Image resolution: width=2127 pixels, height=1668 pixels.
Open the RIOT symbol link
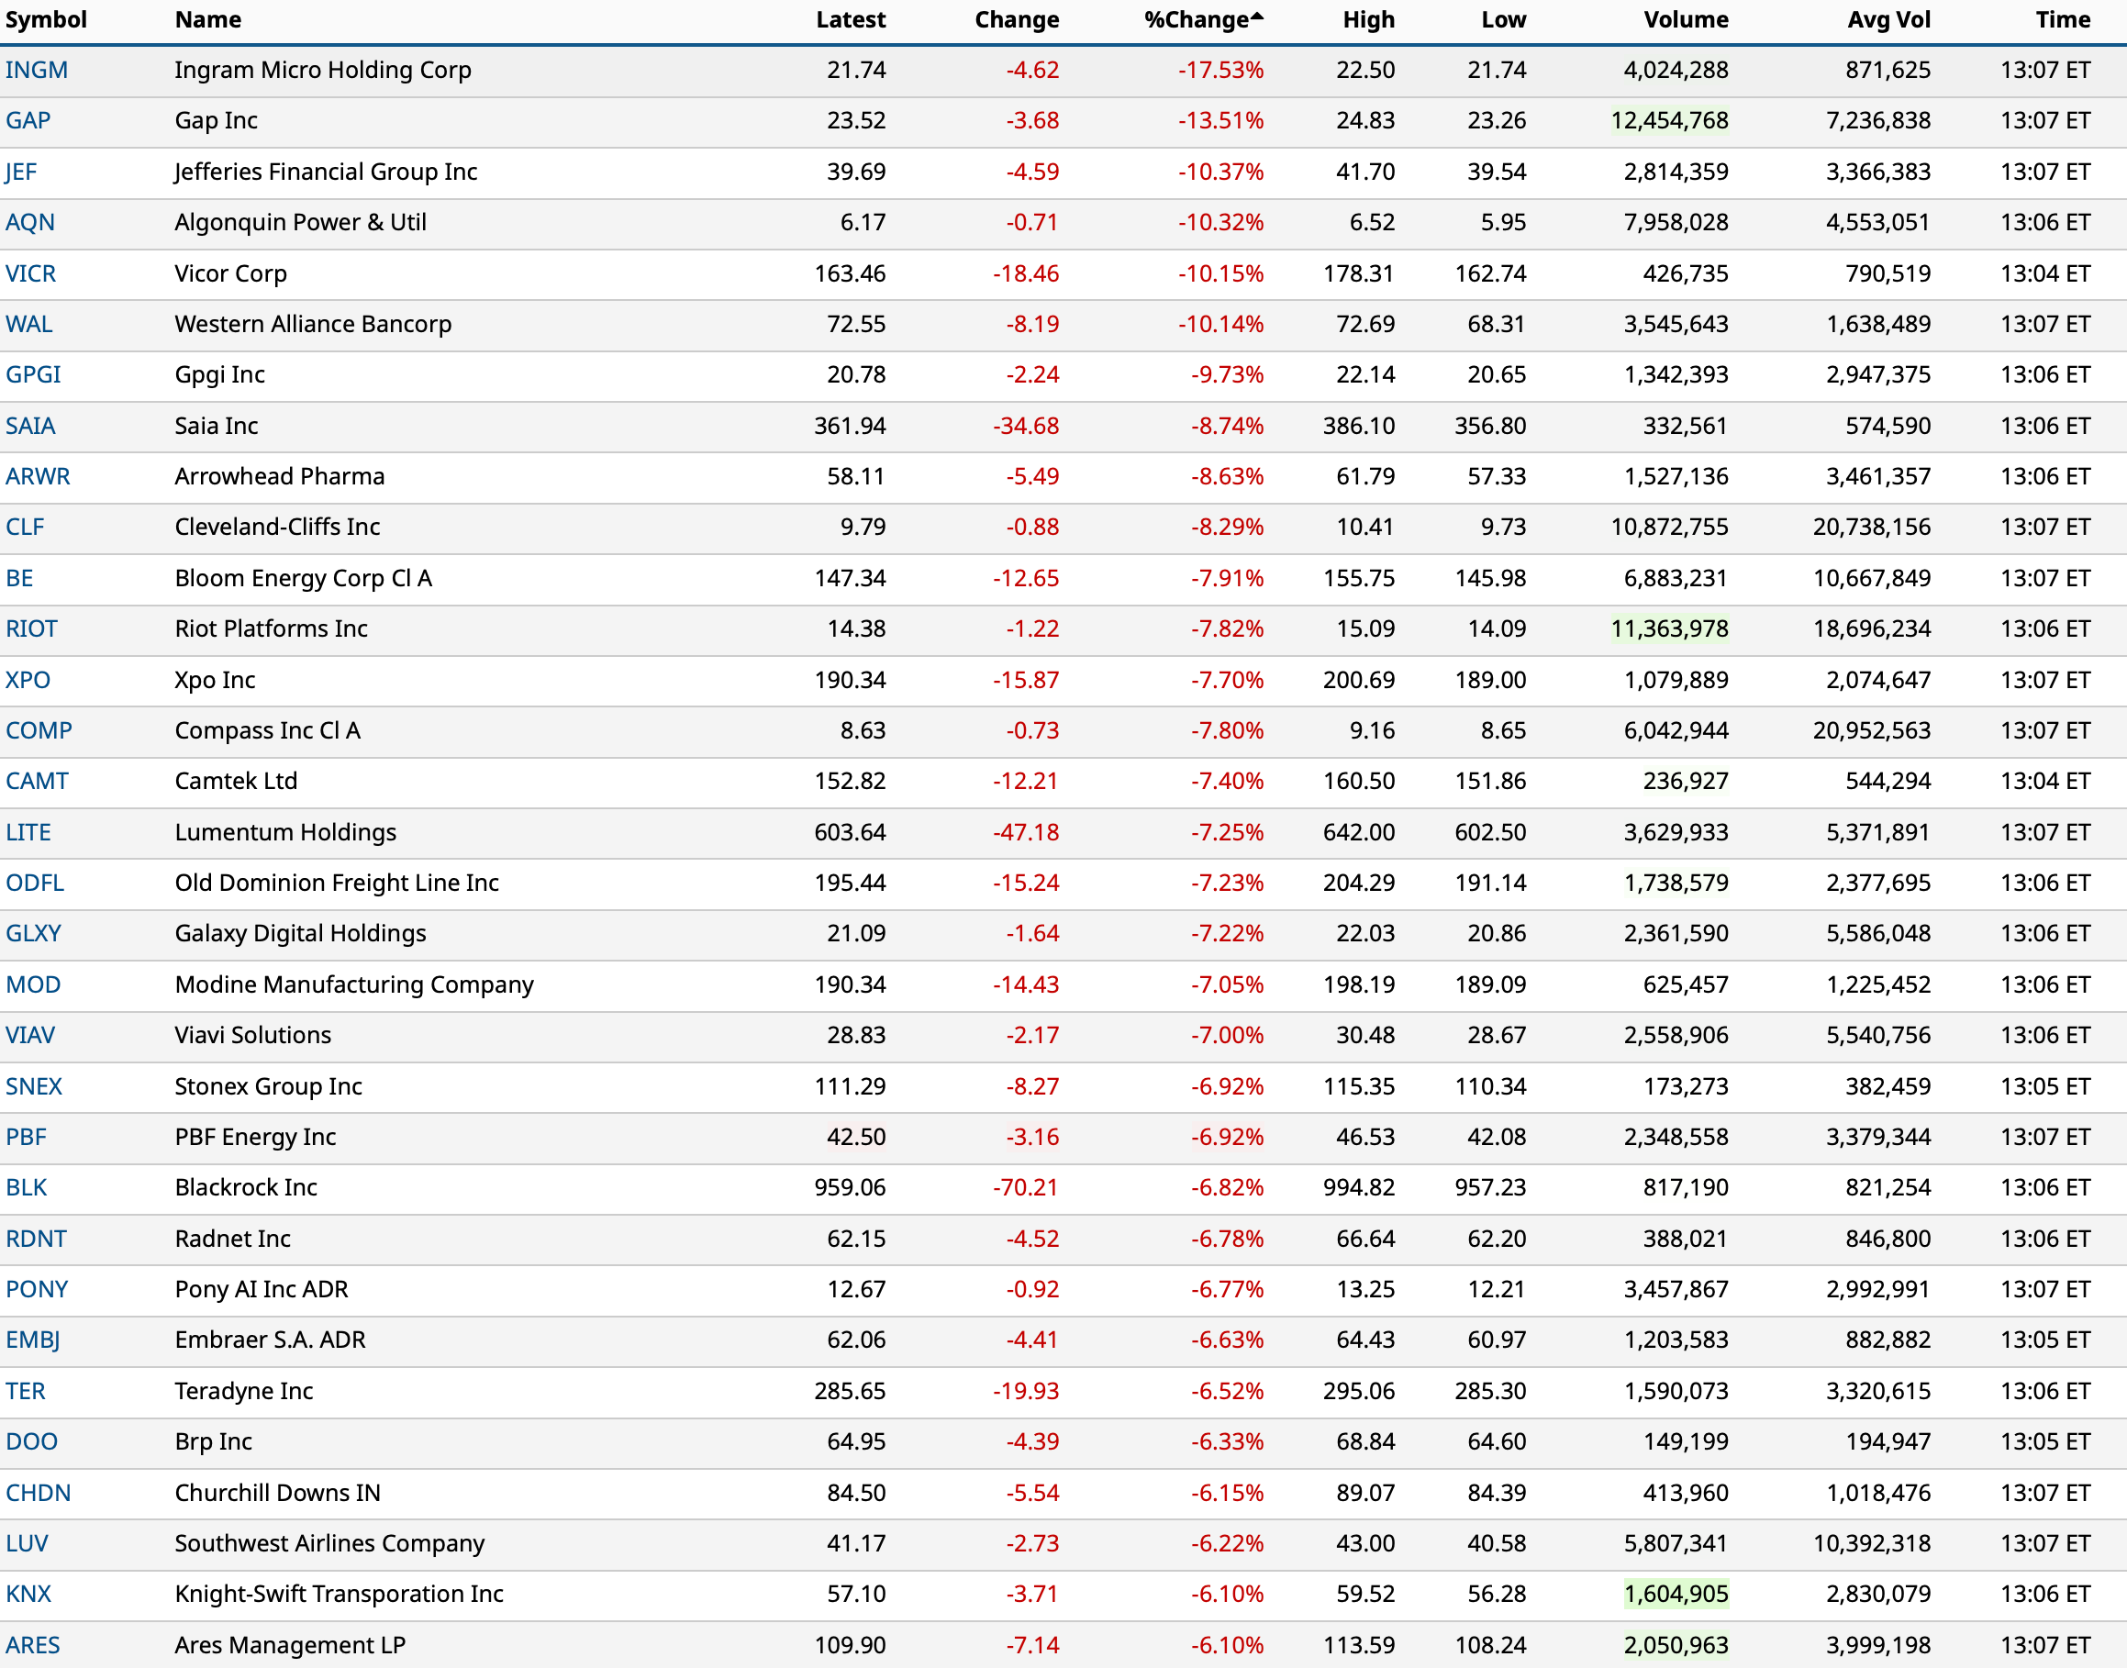[x=31, y=628]
